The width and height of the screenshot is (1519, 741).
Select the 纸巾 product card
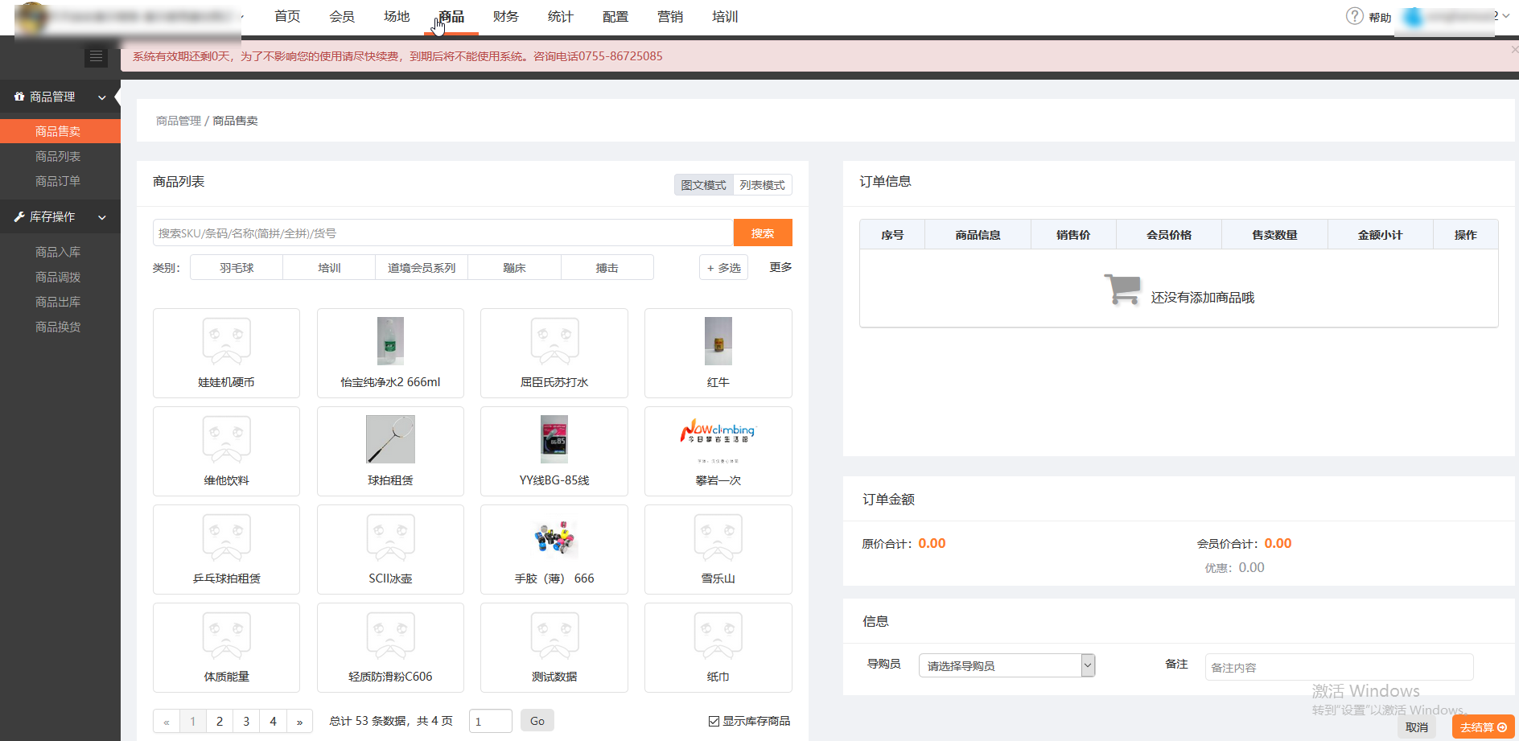point(718,648)
